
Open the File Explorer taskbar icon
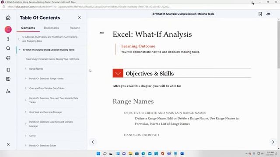(x=130, y=154)
